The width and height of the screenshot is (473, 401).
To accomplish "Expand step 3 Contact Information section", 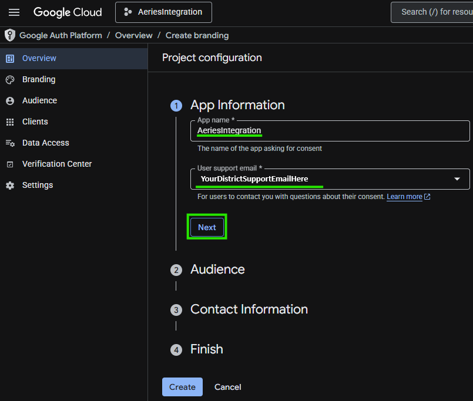I will [x=249, y=309].
